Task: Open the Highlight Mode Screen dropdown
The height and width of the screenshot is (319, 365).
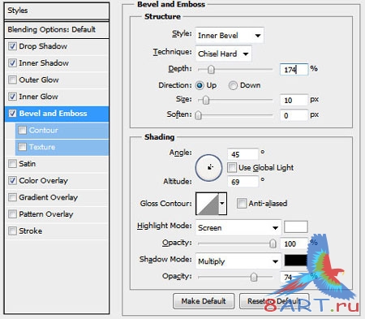Action: pos(238,227)
